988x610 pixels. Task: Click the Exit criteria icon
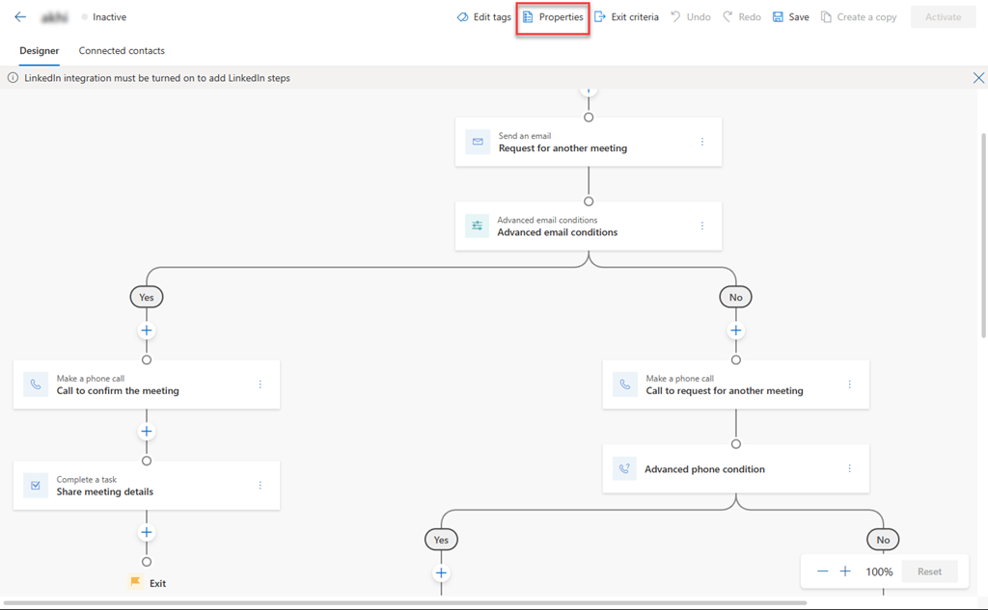pos(599,16)
